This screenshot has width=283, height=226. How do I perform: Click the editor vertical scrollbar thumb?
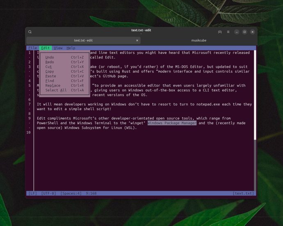(255, 95)
